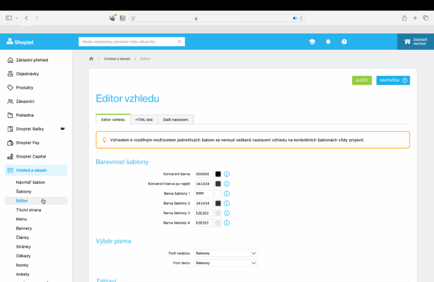Open Barva šablony 2 color swatch
This screenshot has width=434, height=282.
click(218, 203)
